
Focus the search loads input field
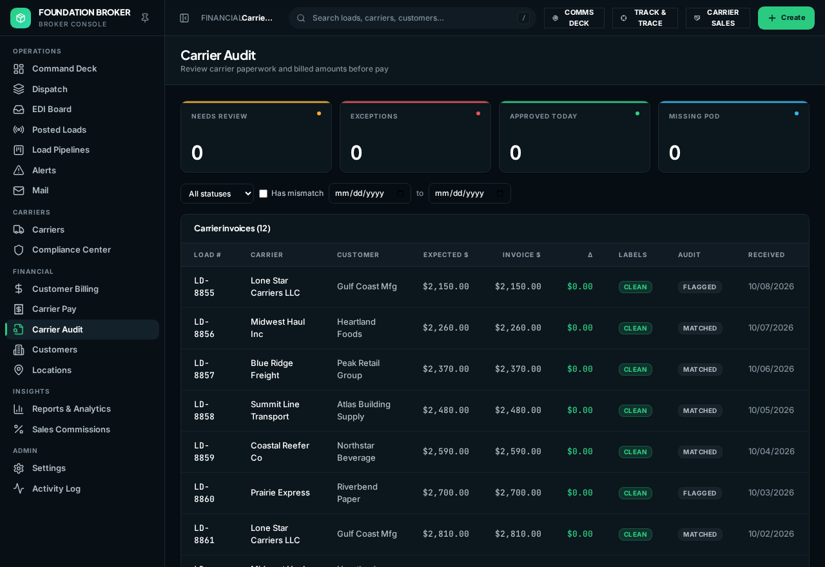412,18
